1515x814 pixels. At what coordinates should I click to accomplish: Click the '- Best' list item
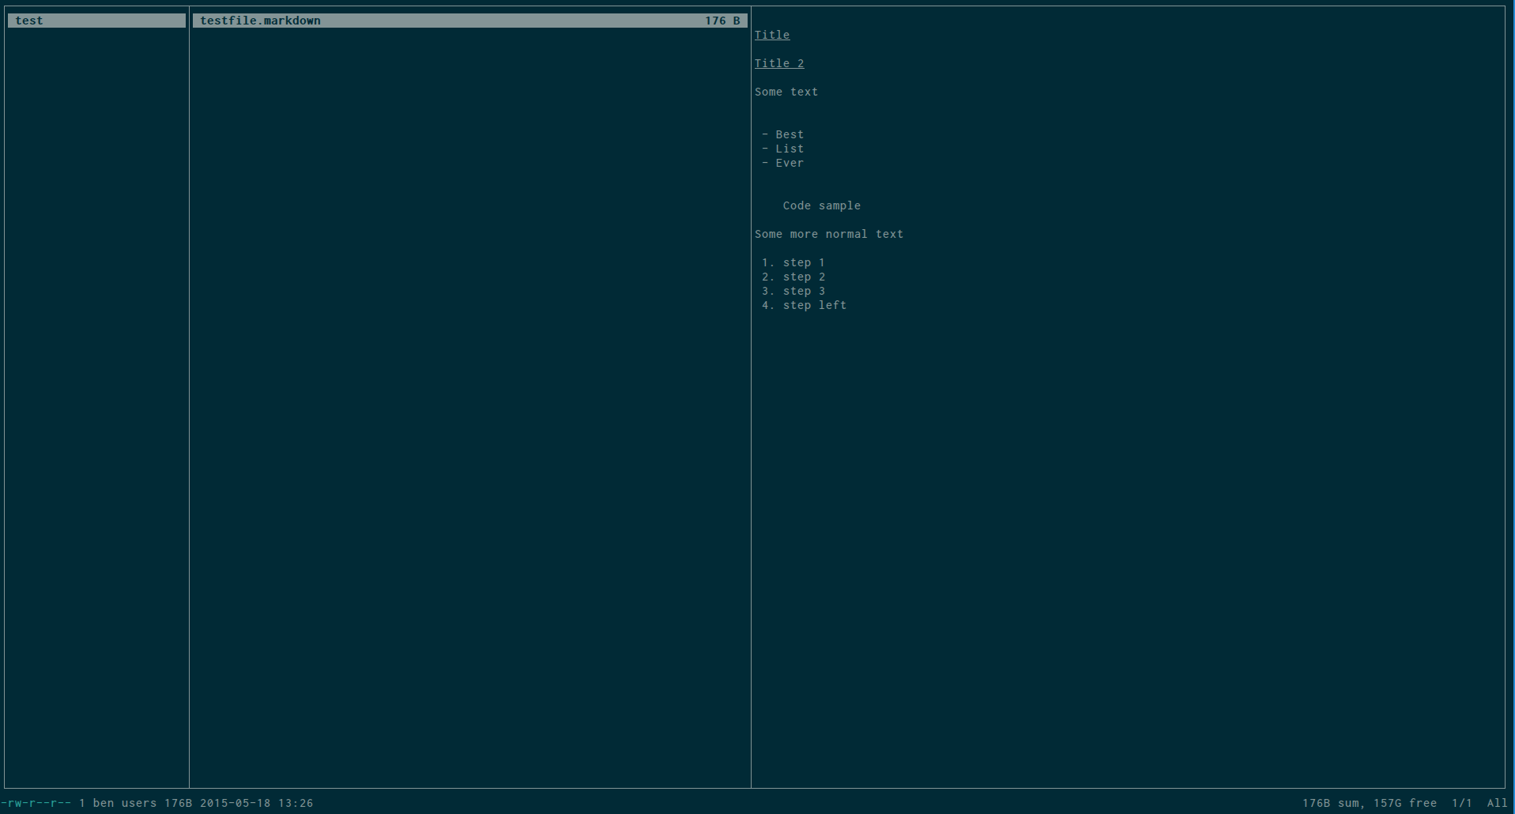point(782,134)
